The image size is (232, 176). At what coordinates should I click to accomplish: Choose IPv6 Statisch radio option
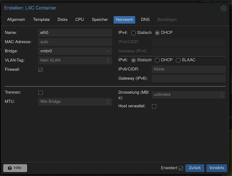[133, 60]
